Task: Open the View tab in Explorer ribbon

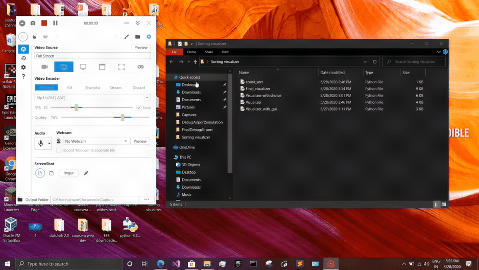Action: (225, 52)
